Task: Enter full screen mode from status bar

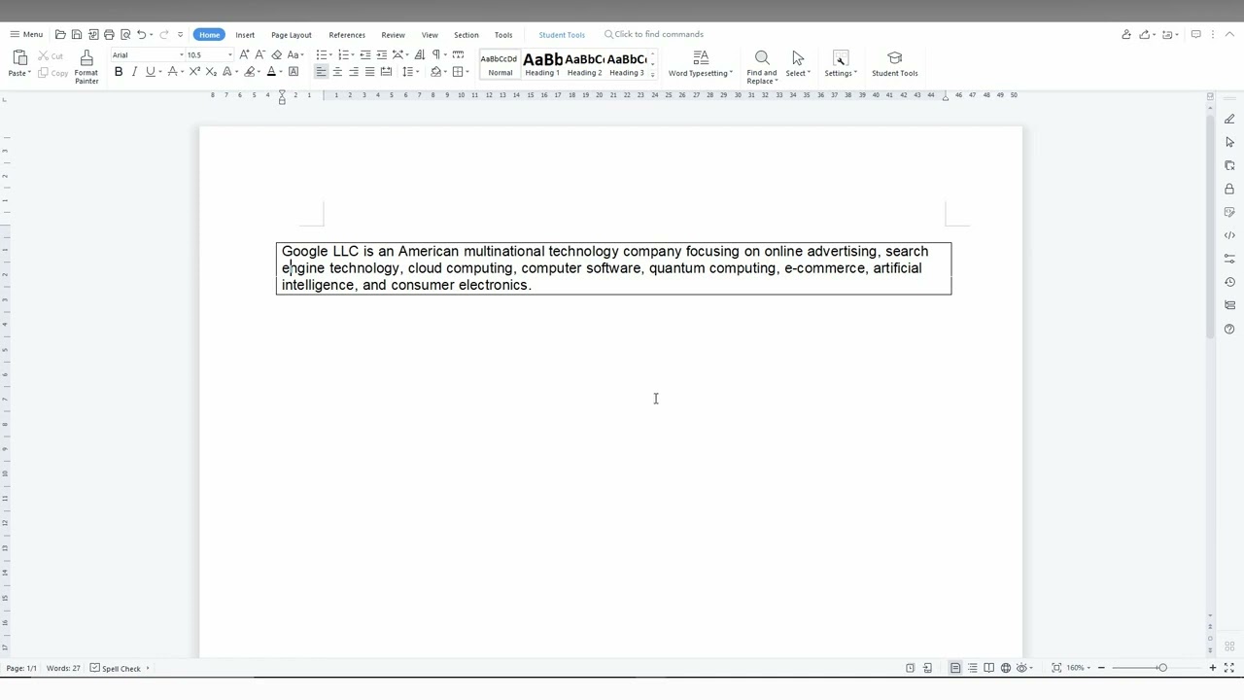Action: pos(1229,668)
